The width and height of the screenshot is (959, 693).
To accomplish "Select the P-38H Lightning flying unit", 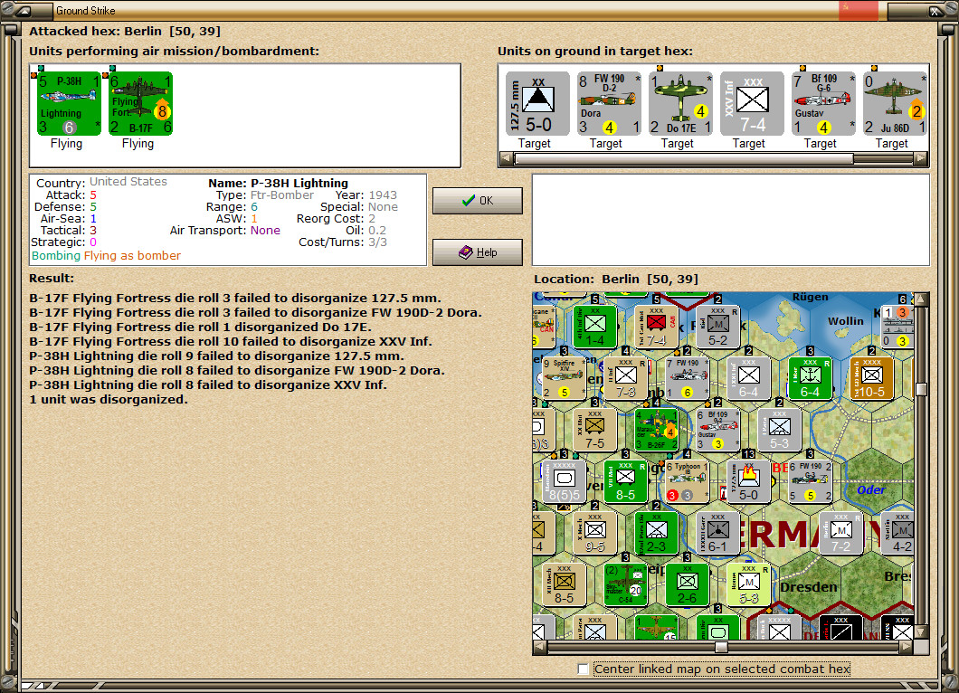I will (x=69, y=103).
